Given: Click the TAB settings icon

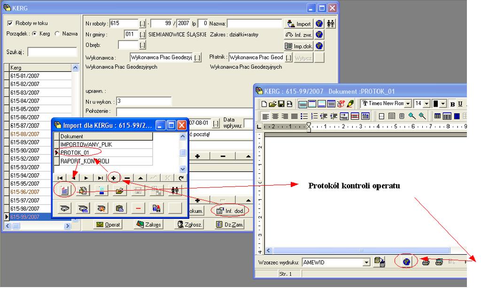Looking at the screenshot, I should [x=344, y=116].
